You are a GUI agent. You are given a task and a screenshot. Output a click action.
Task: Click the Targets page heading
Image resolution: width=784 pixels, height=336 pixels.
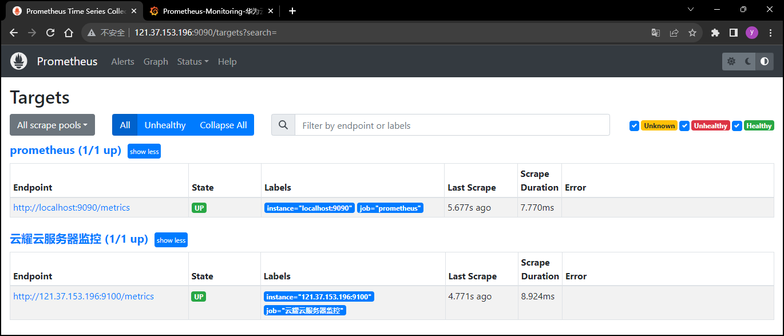click(39, 97)
